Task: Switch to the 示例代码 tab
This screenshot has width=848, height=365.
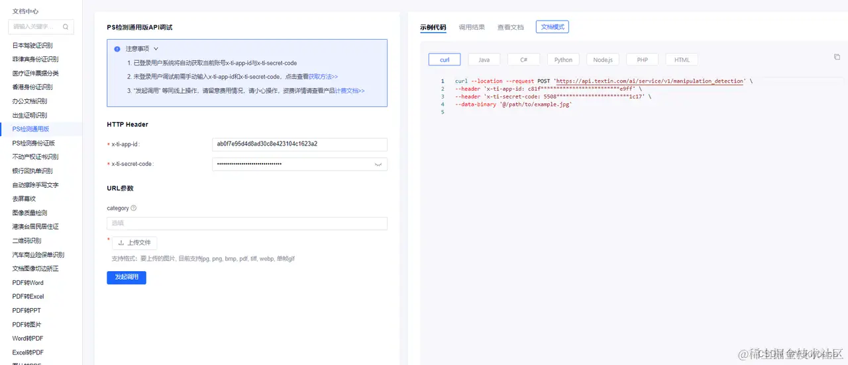Action: point(433,28)
